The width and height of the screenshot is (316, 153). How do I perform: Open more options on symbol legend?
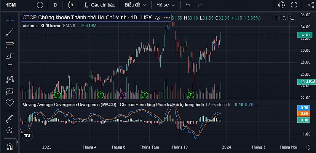click(167, 18)
